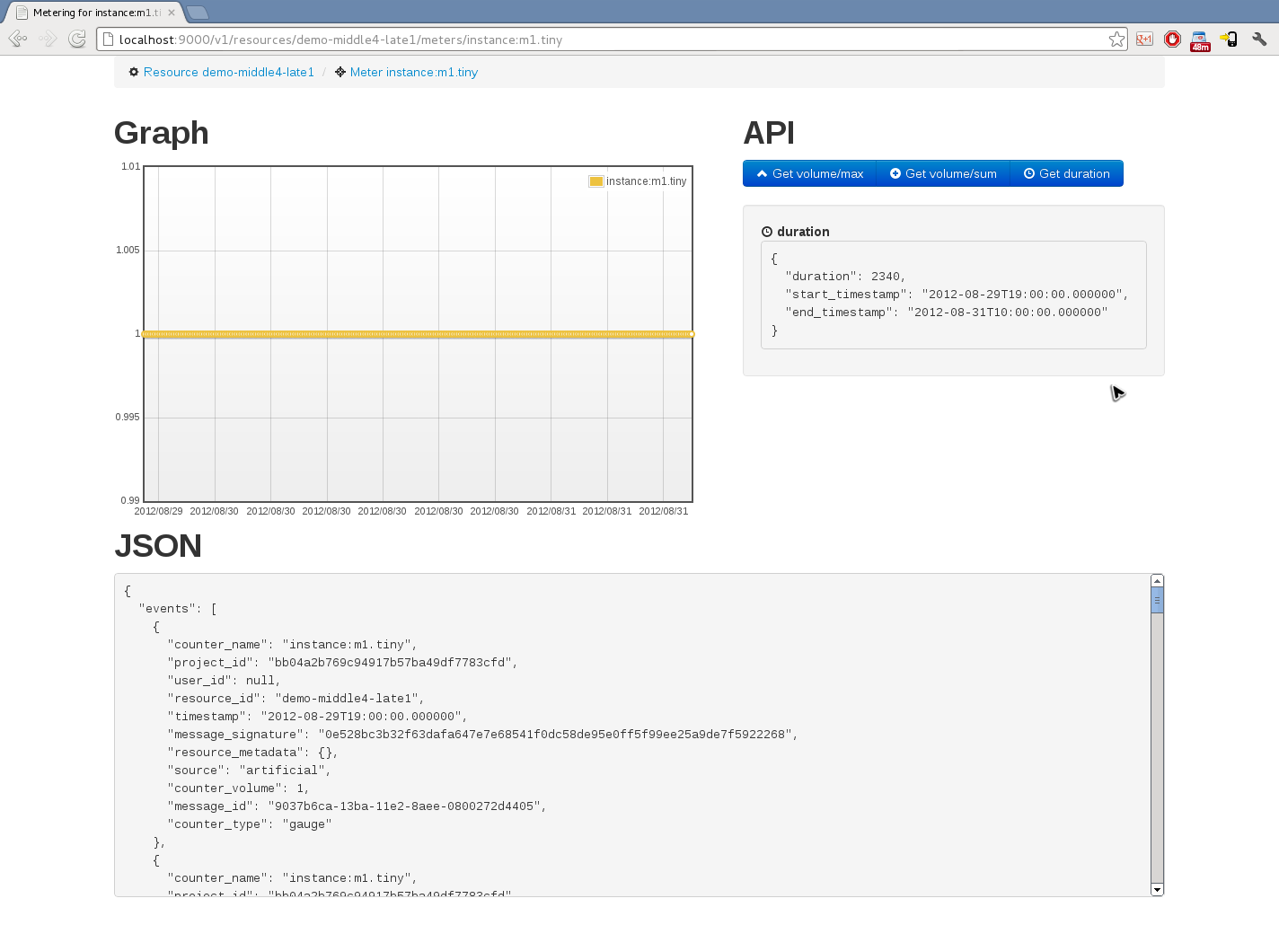Reload the metering page
The image size is (1279, 925).
(x=77, y=39)
